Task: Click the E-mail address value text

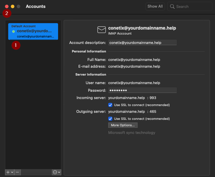Action: coord(134,67)
